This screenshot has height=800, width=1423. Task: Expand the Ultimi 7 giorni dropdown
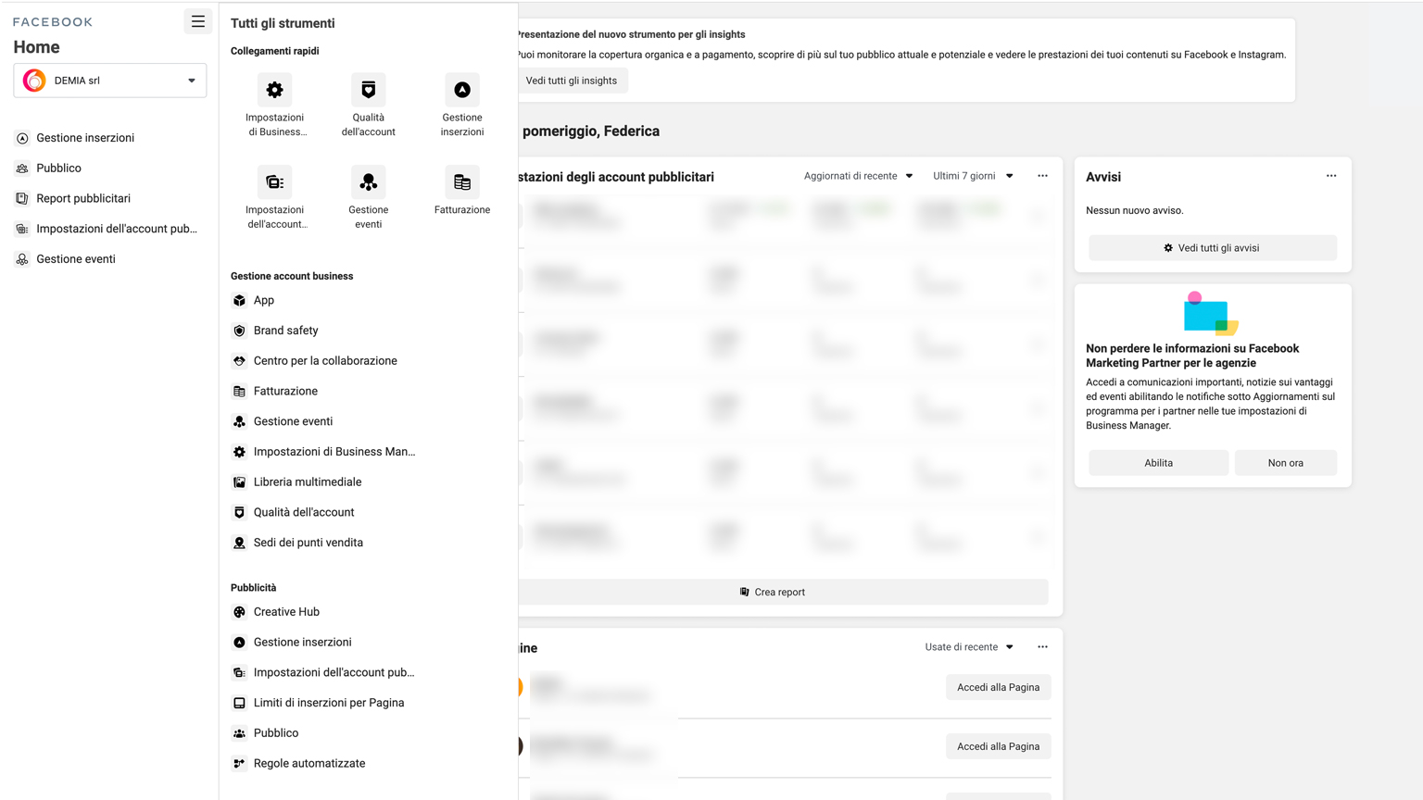pos(972,176)
